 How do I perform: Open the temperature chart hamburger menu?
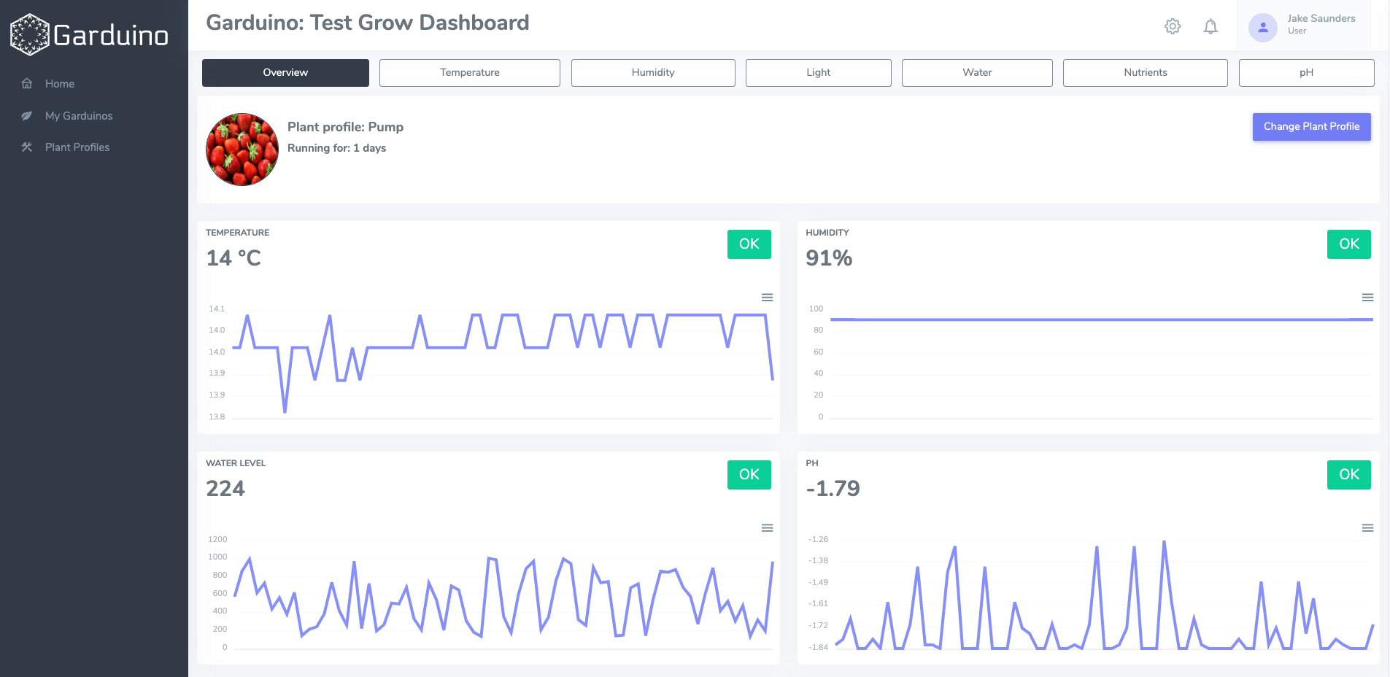[767, 298]
